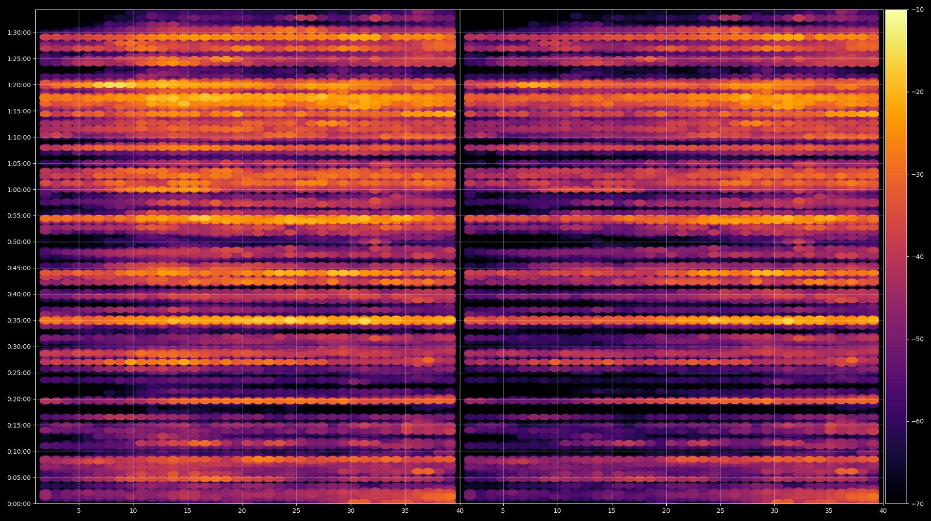Click the −50 colorbar label
Image resolution: width=931 pixels, height=521 pixels.
point(917,339)
